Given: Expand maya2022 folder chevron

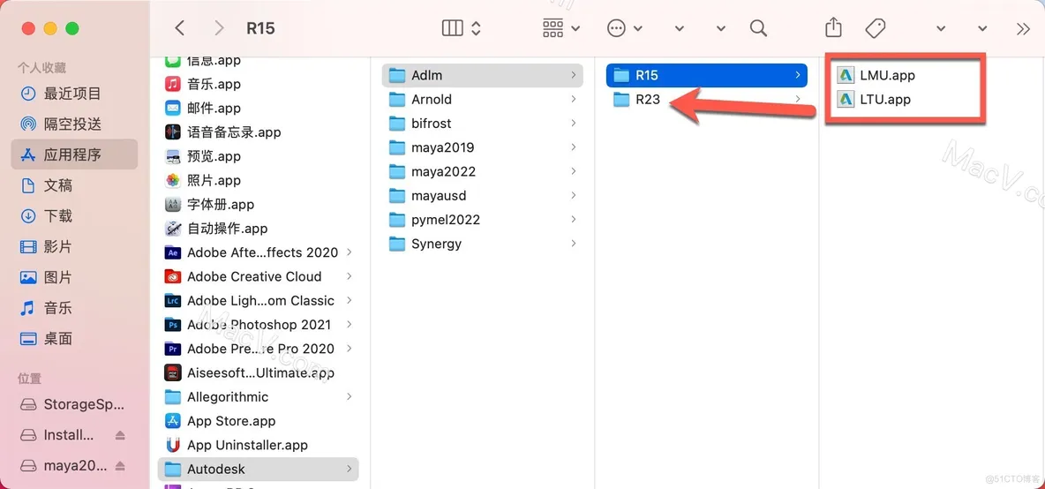Looking at the screenshot, I should [x=574, y=171].
